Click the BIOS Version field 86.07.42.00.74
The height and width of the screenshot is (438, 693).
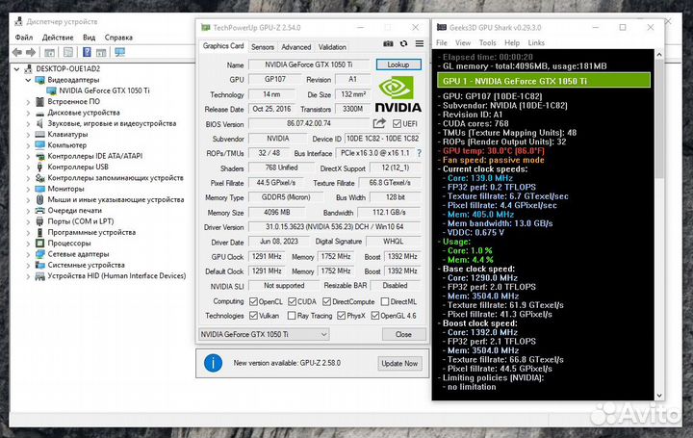pos(309,124)
